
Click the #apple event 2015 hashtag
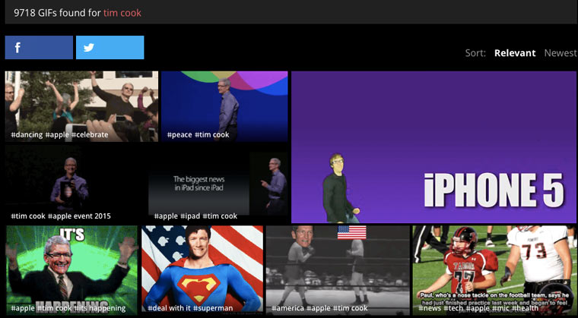pos(79,216)
